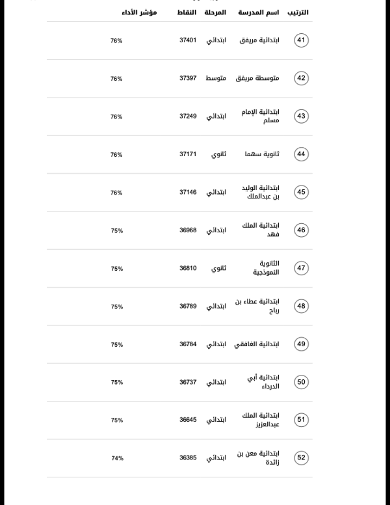This screenshot has width=390, height=505.
Task: Click the rank 41 circle badge
Action: click(301, 40)
